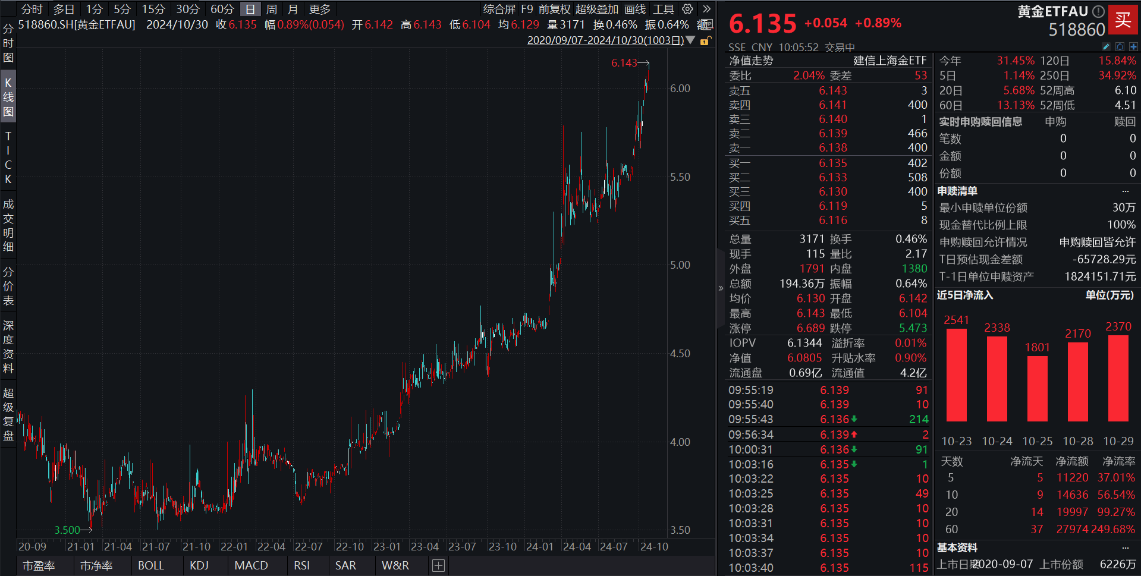The image size is (1141, 576).
Task: Select SAR indicator tab
Action: pyautogui.click(x=345, y=566)
